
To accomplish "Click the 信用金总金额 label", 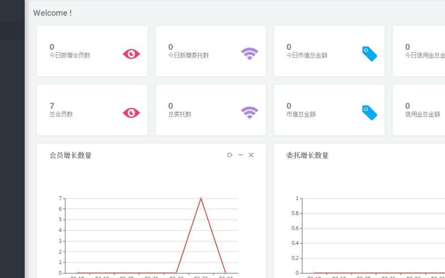I will (423, 115).
